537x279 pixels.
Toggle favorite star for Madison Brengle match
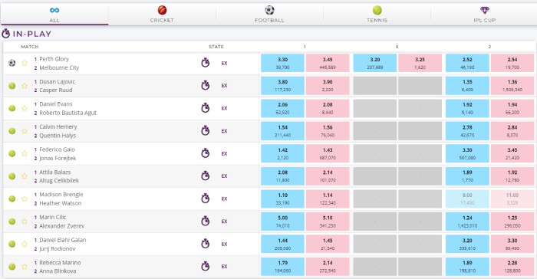[x=25, y=199]
